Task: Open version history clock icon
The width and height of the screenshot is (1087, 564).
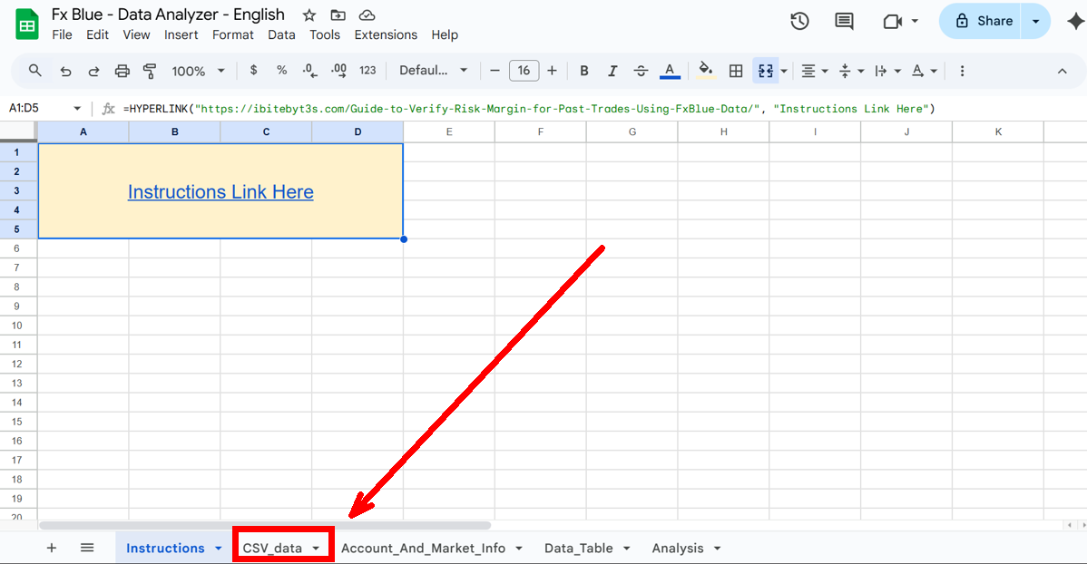Action: [x=799, y=21]
